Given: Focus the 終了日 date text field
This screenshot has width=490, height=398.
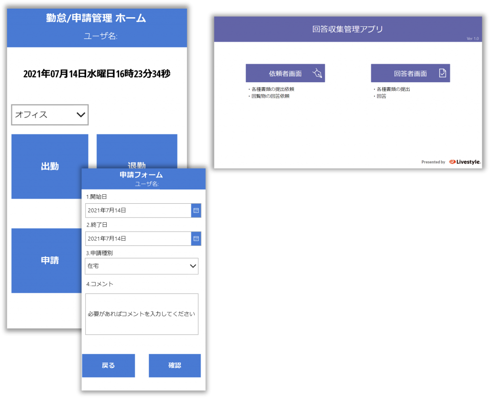Looking at the screenshot, I should tap(138, 238).
